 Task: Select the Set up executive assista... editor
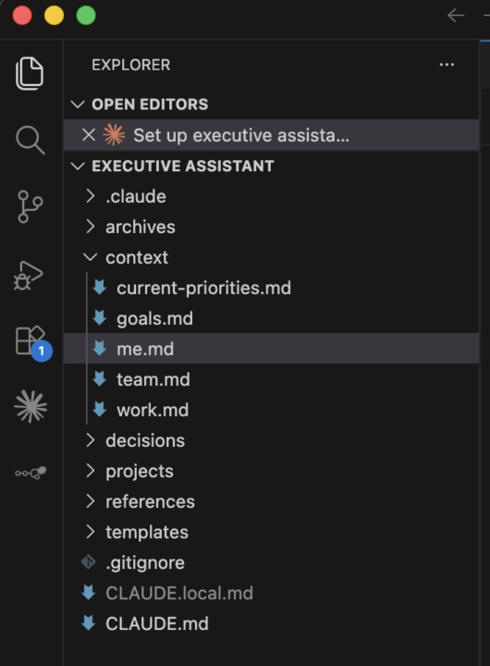point(271,135)
